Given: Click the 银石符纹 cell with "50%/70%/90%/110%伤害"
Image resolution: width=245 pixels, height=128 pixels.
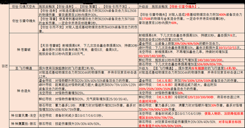Looking at the screenshot, I should [x=191, y=107].
